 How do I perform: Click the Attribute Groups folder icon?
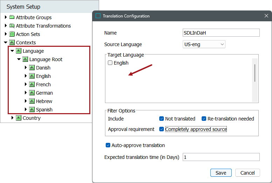[x=12, y=17]
